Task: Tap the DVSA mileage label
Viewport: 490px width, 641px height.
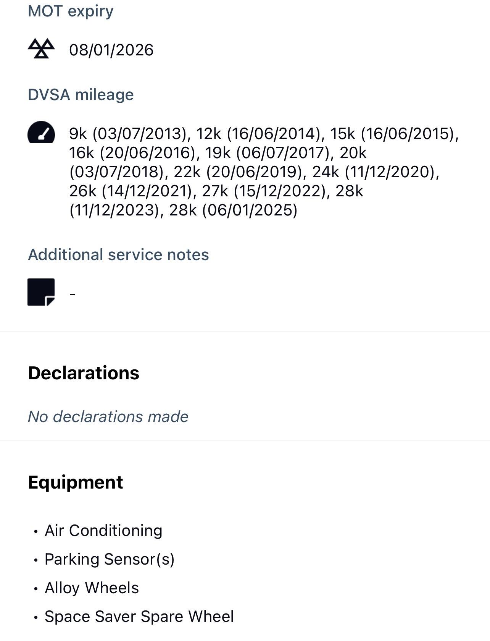Action: pyautogui.click(x=81, y=95)
